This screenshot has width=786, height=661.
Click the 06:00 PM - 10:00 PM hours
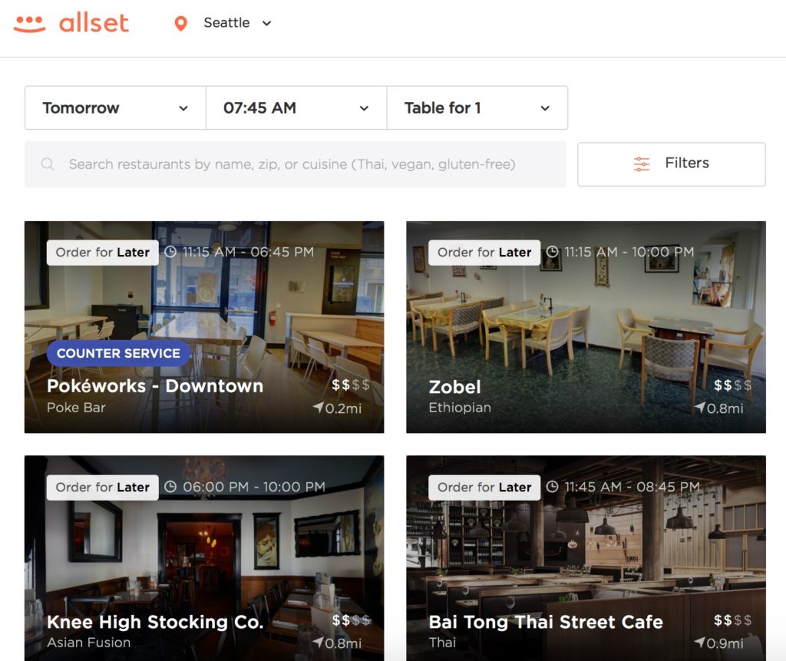[253, 487]
